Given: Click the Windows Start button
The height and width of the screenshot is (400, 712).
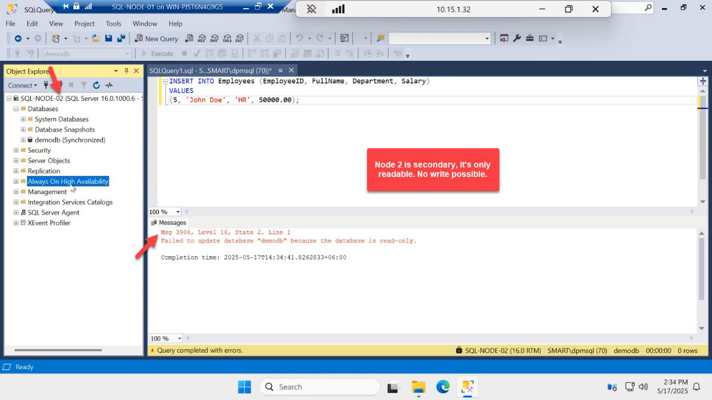Looking at the screenshot, I should [244, 387].
